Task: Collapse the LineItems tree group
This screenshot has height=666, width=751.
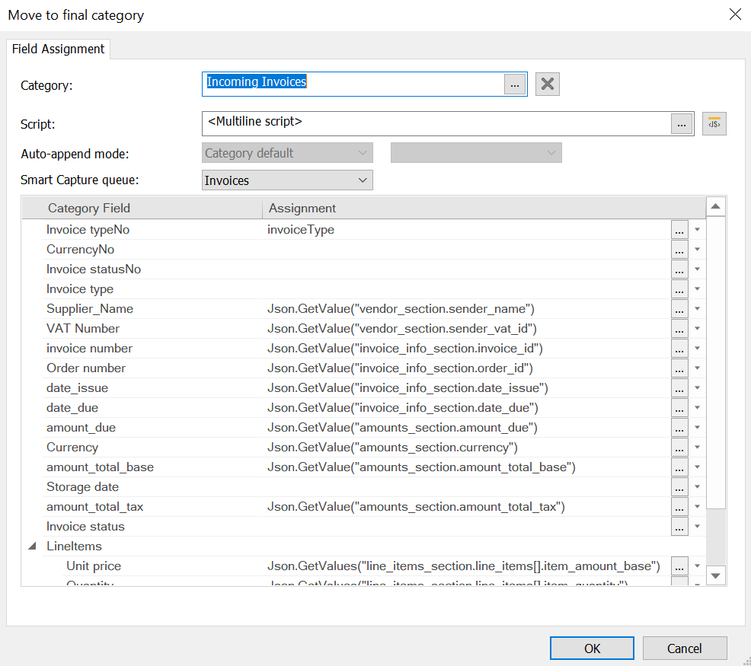Action: (x=33, y=546)
